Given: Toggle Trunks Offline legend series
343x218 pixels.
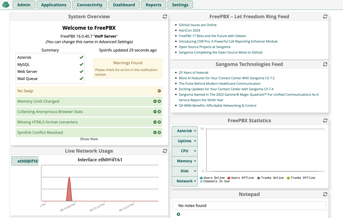Looking at the screenshot, I should click(x=301, y=178).
